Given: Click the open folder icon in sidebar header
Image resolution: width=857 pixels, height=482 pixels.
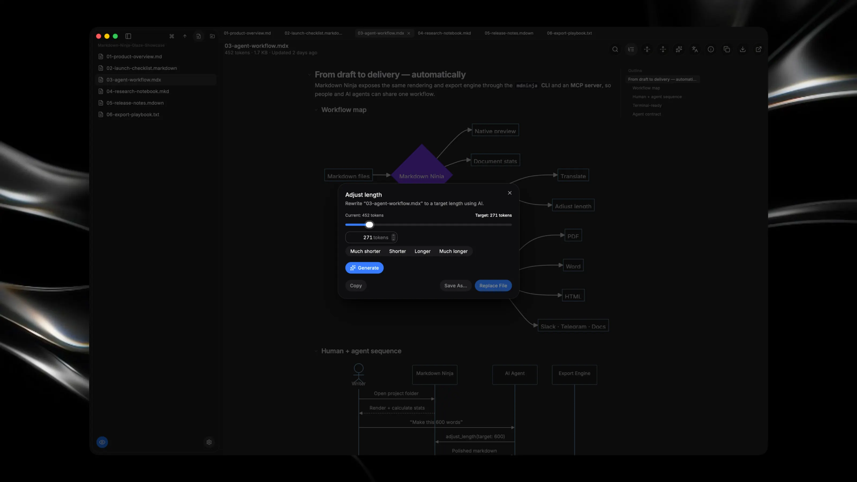Looking at the screenshot, I should point(212,36).
